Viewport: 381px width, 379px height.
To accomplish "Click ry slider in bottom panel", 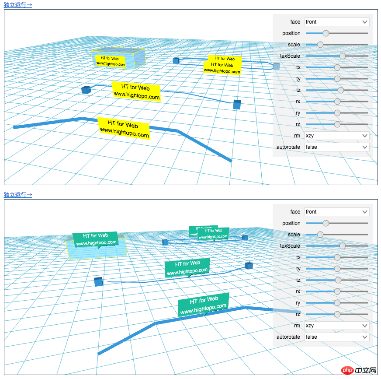I will coord(337,302).
